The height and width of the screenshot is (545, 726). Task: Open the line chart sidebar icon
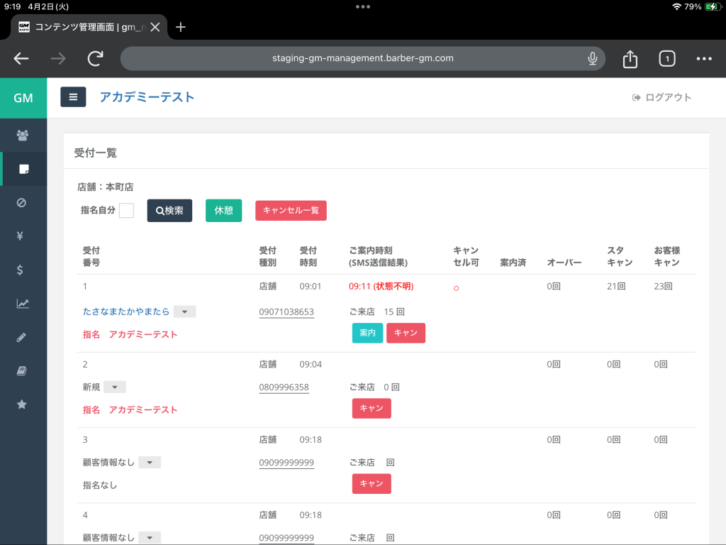pos(23,304)
